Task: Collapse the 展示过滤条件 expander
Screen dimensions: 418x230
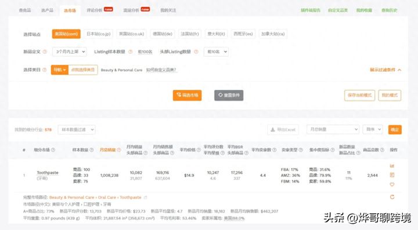Action: pyautogui.click(x=385, y=70)
